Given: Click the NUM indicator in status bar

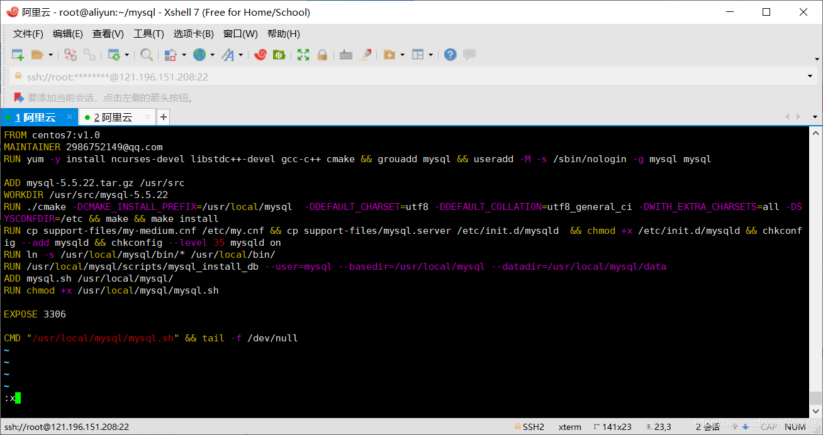Looking at the screenshot, I should (795, 427).
